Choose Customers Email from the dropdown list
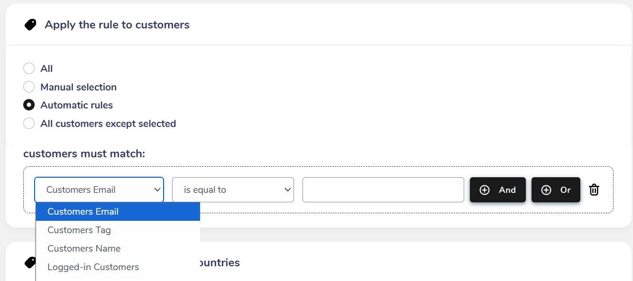The image size is (633, 281). 83,212
